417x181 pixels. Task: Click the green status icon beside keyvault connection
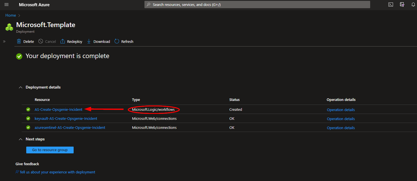[x=28, y=118]
